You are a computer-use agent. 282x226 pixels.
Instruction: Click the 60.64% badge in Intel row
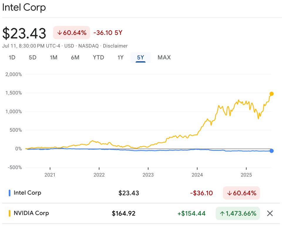(x=241, y=193)
